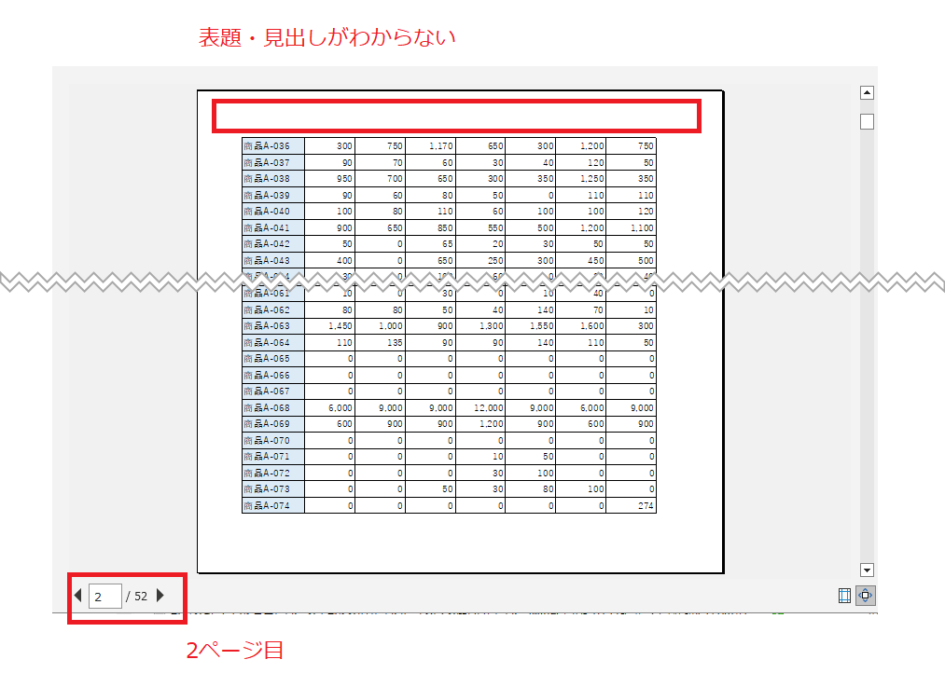Click the scrollbar up arrow
The height and width of the screenshot is (687, 945).
point(867,91)
